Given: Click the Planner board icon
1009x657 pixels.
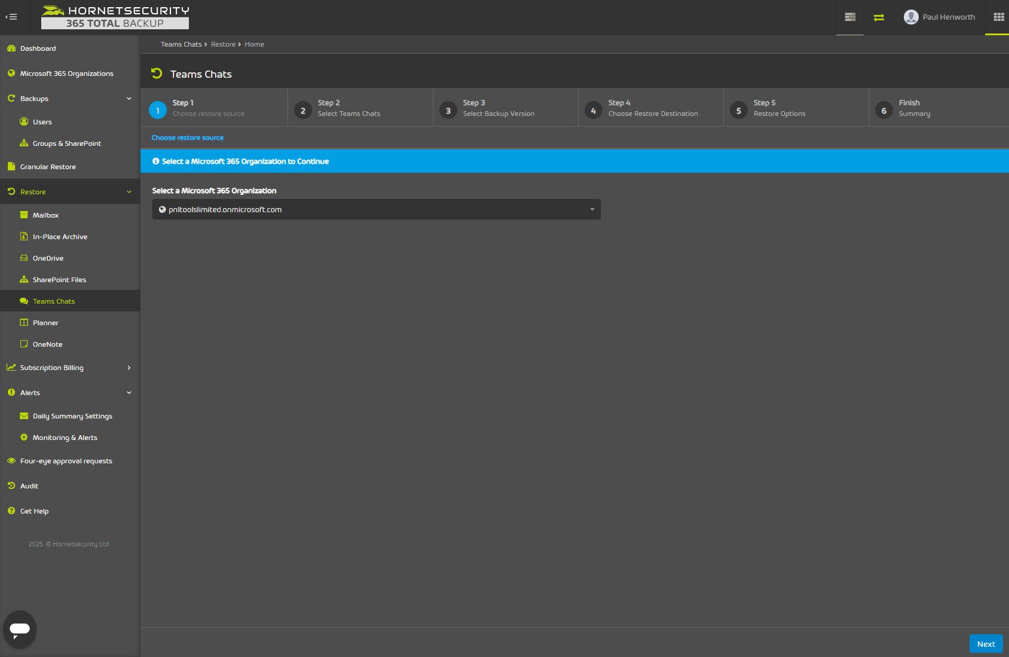Looking at the screenshot, I should (24, 322).
